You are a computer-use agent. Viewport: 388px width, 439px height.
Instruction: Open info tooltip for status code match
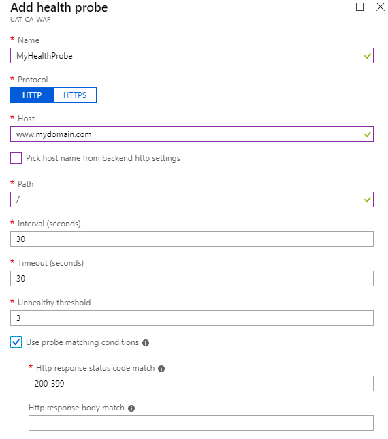point(161,369)
